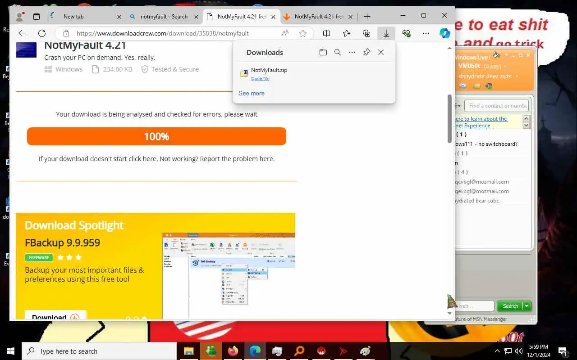Search downloads with the magnifier icon
Viewport: 577px width, 360px height.
[x=338, y=52]
